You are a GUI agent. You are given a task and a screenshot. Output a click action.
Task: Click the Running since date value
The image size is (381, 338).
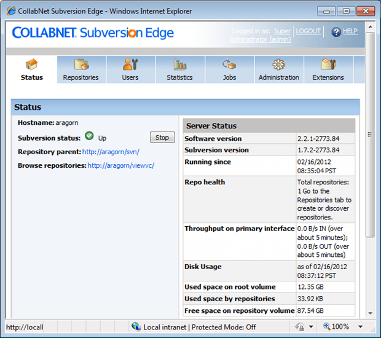pos(316,167)
